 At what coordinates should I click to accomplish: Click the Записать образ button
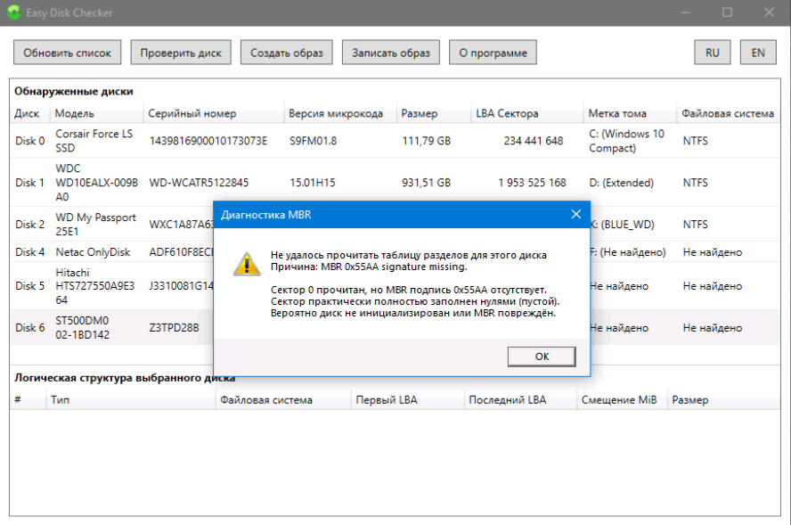(x=390, y=53)
